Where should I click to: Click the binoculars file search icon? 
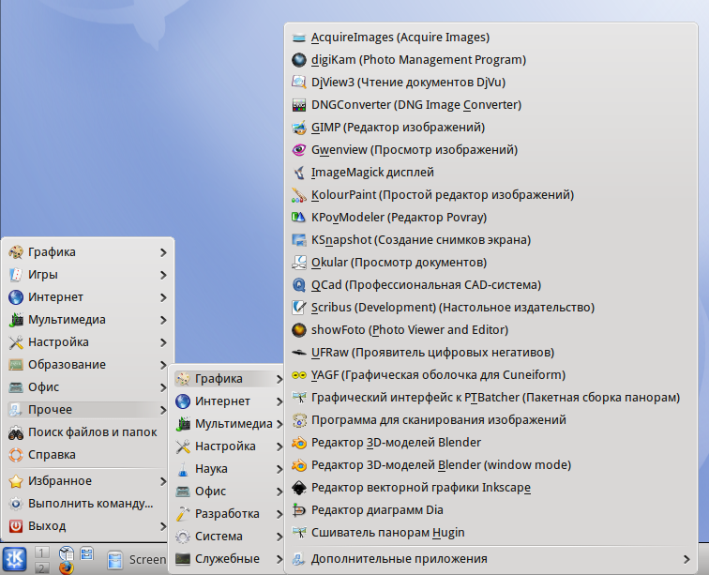pyautogui.click(x=16, y=433)
